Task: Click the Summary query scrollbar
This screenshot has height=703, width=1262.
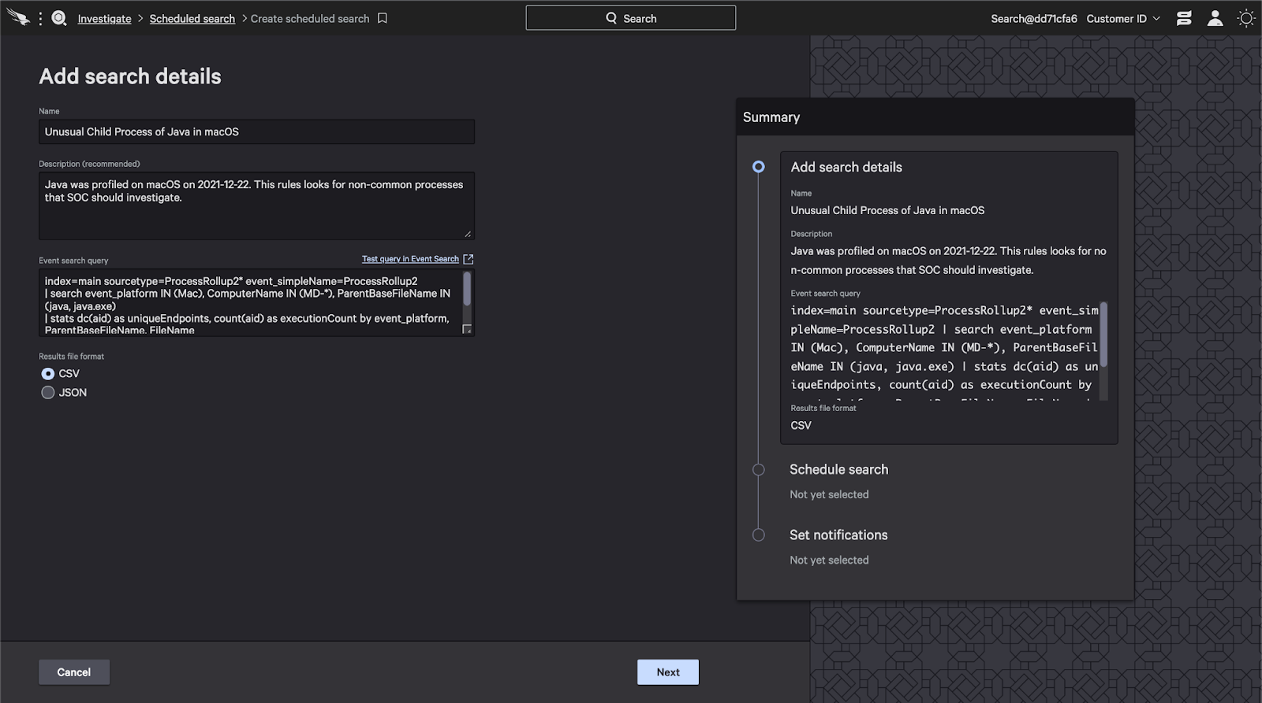Action: (x=1103, y=334)
